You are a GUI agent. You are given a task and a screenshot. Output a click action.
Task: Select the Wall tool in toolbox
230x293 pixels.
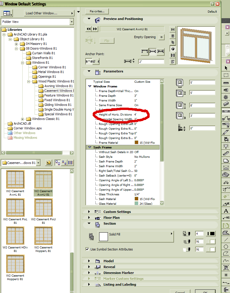(x=226, y=83)
